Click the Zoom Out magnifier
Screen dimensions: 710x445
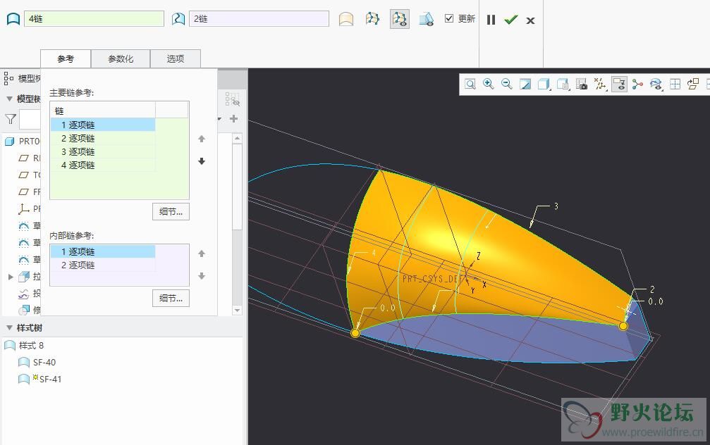coord(507,84)
